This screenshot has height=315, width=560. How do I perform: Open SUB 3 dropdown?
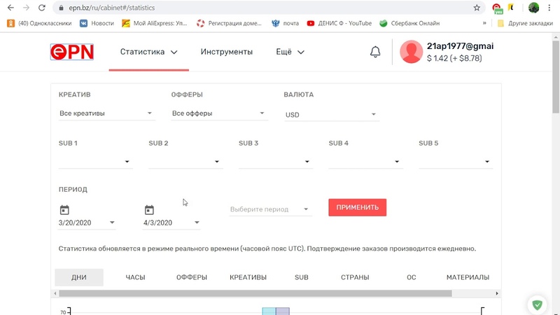275,162
